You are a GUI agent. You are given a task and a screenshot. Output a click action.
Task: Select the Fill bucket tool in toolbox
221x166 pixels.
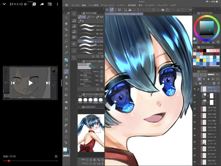[66, 102]
